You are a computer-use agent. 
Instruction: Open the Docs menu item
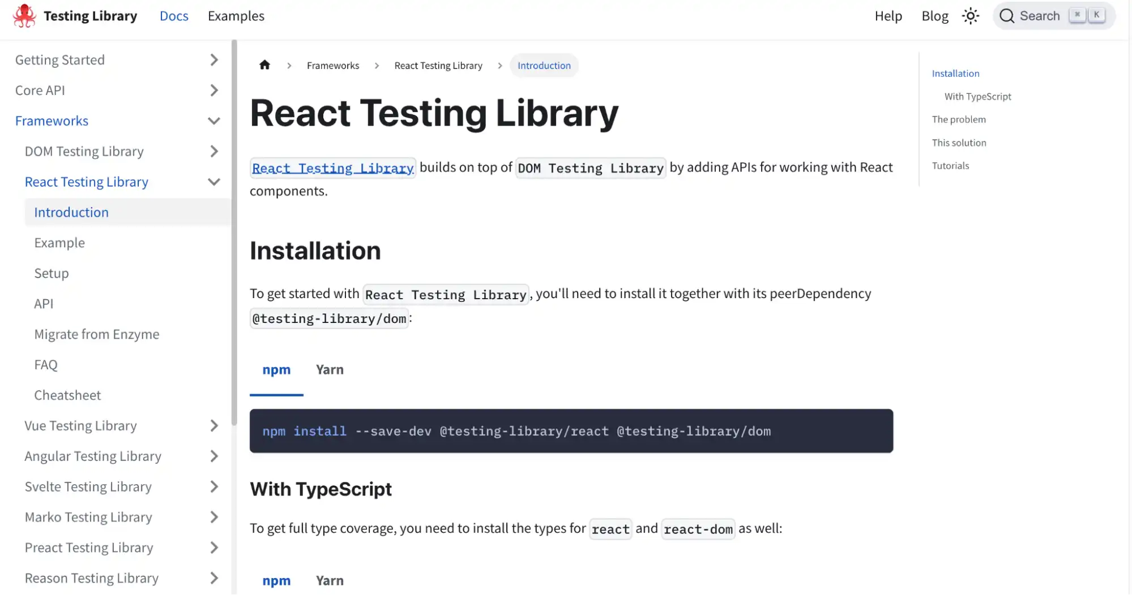pyautogui.click(x=174, y=16)
